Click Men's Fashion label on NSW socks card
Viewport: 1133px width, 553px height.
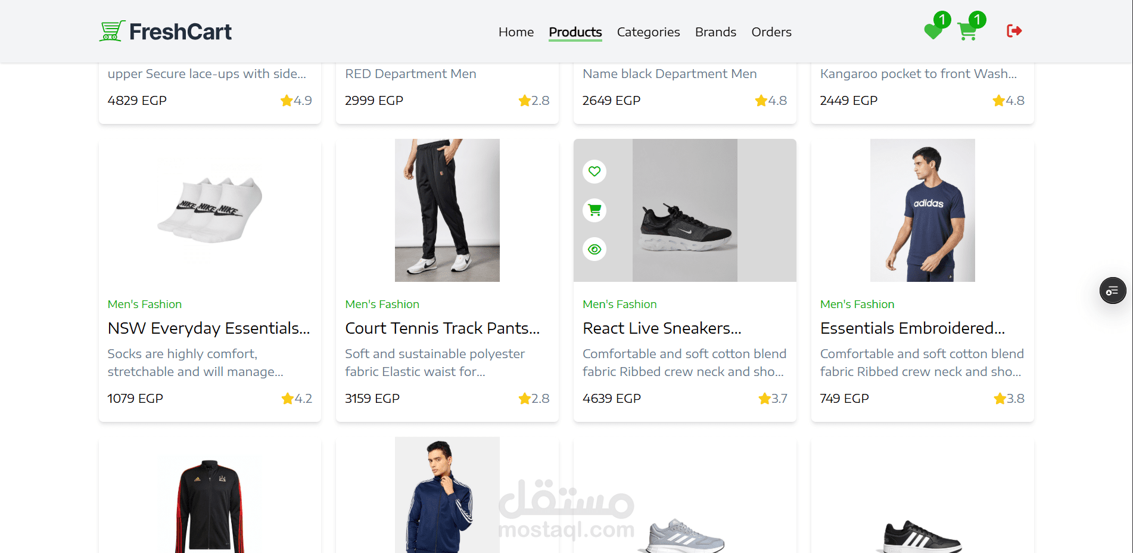coord(145,305)
